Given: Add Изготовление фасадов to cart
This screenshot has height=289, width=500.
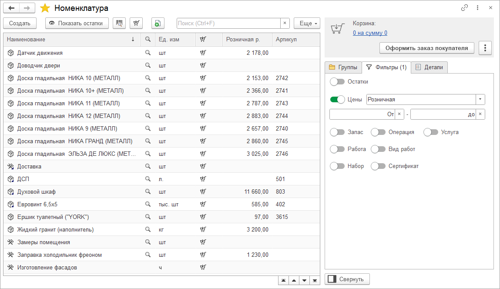Looking at the screenshot, I should (x=203, y=267).
